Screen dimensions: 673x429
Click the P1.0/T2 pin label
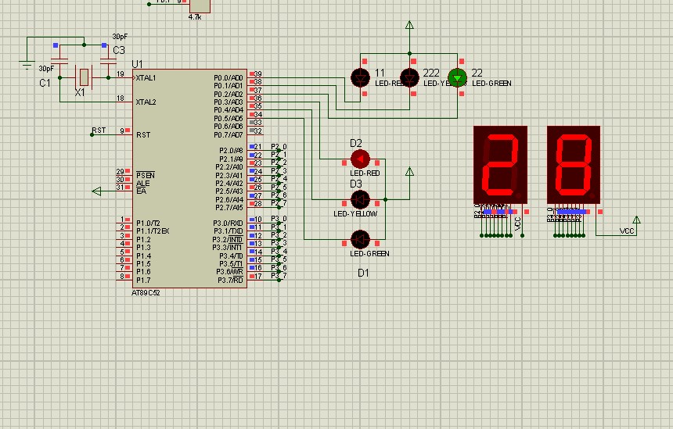click(x=148, y=223)
